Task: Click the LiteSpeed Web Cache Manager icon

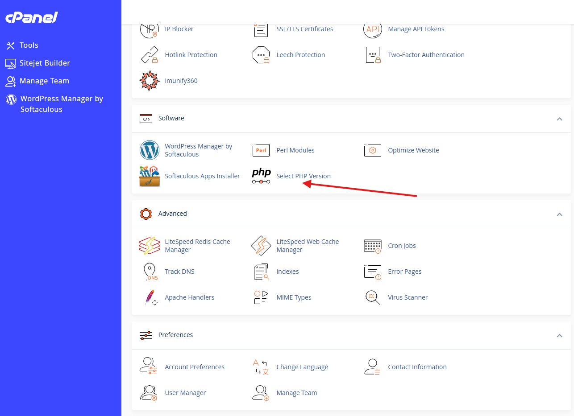Action: (261, 246)
